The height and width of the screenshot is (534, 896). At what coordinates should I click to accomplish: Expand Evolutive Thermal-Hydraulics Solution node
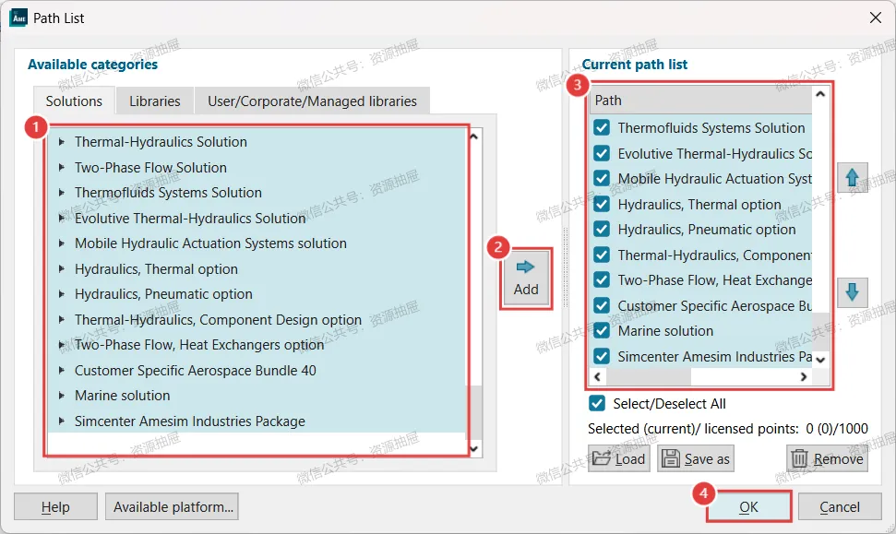pos(61,219)
